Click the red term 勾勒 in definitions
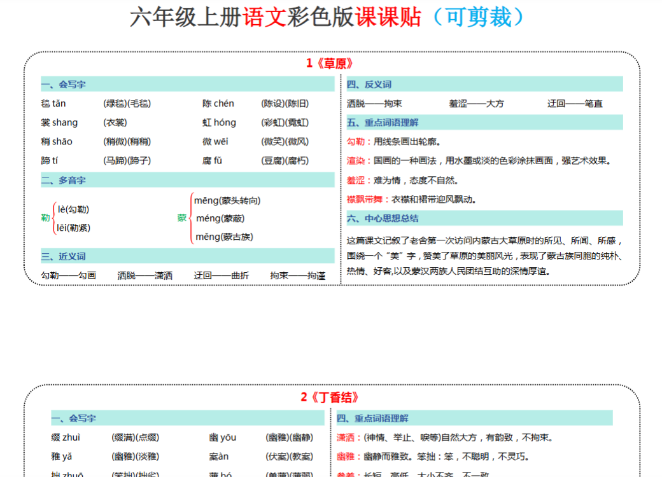 (356, 142)
